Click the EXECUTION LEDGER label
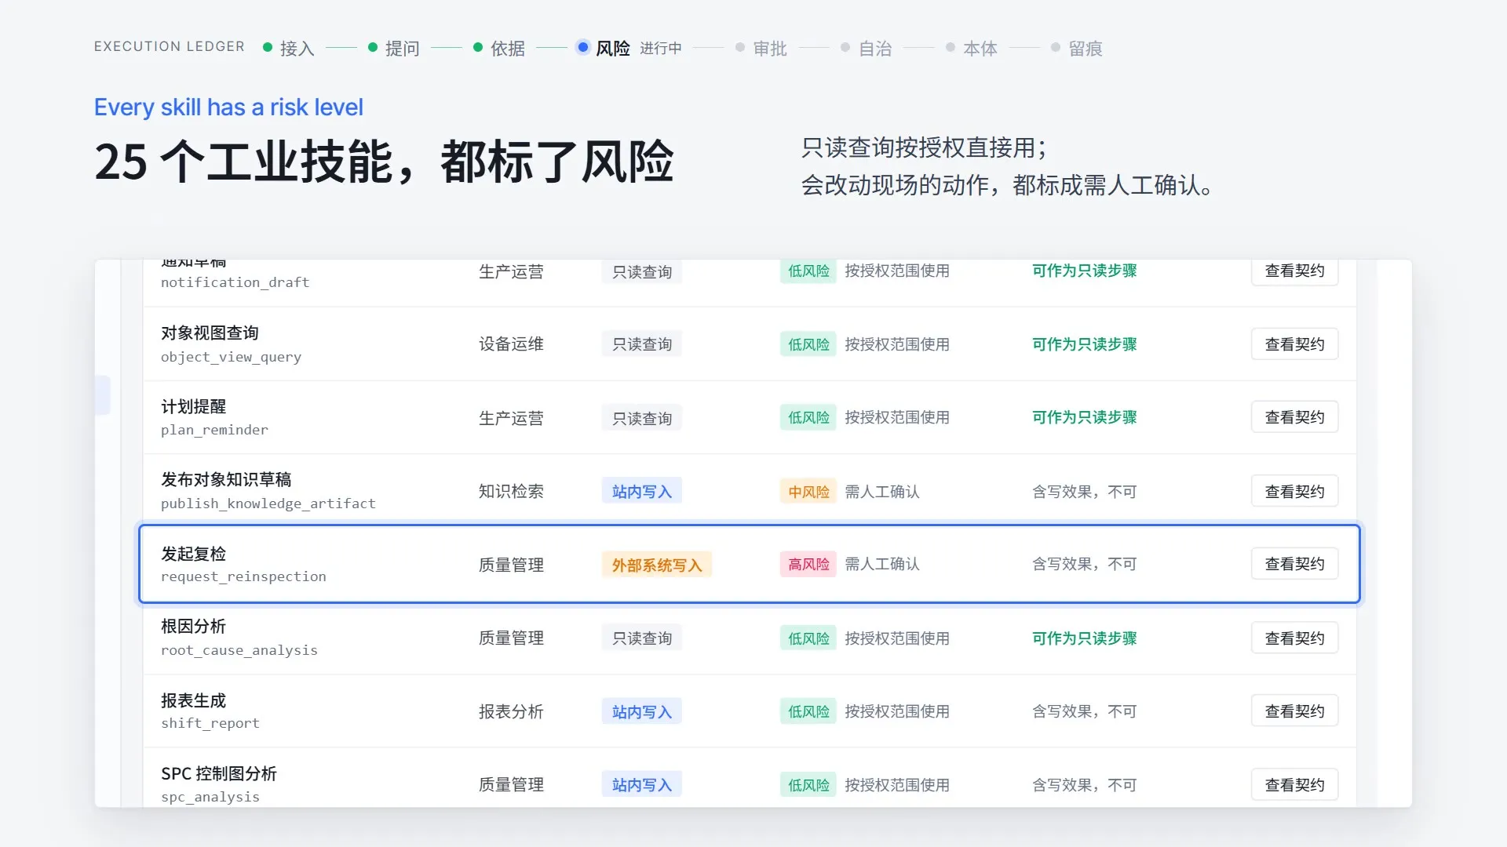Viewport: 1507px width, 847px height. pos(170,47)
